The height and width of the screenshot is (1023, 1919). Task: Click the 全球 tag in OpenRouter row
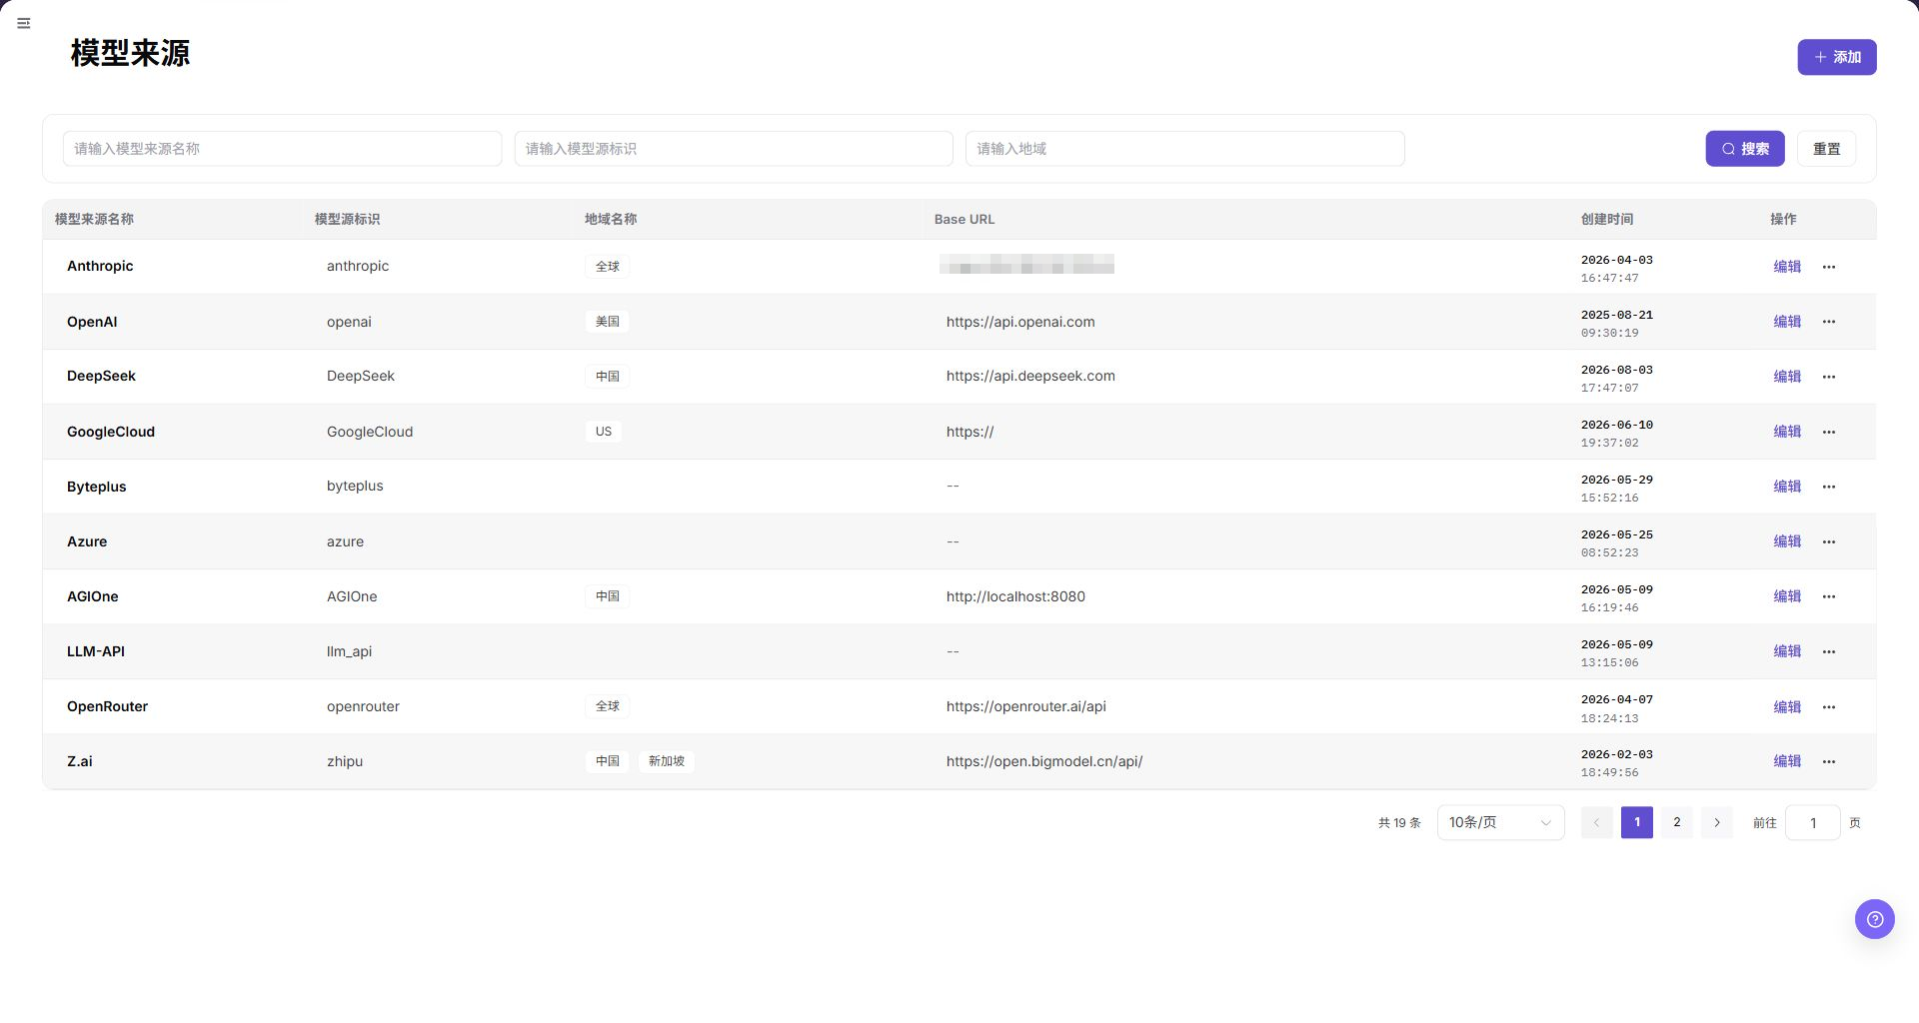[608, 706]
